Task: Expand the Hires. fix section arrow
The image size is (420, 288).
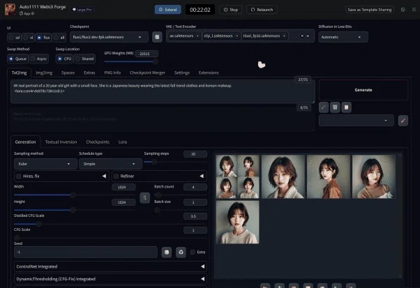Action: coord(104,176)
